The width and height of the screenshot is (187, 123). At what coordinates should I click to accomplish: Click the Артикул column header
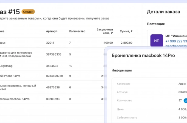52,31
